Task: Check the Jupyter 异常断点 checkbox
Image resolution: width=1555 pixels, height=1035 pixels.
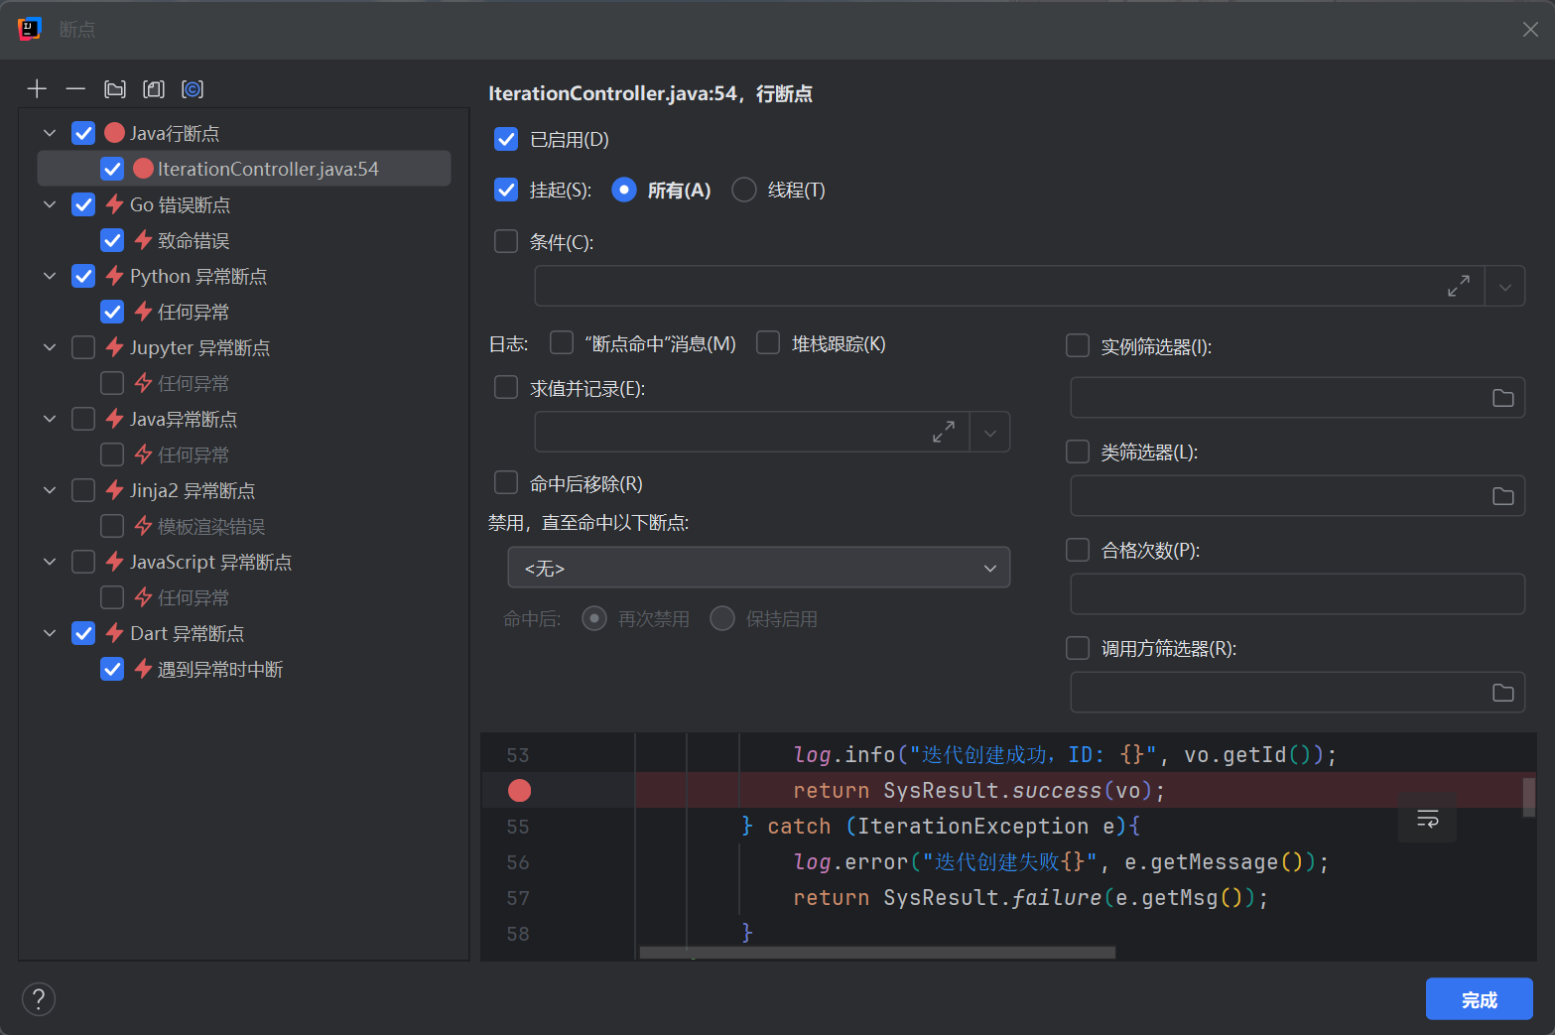Action: pyautogui.click(x=83, y=347)
